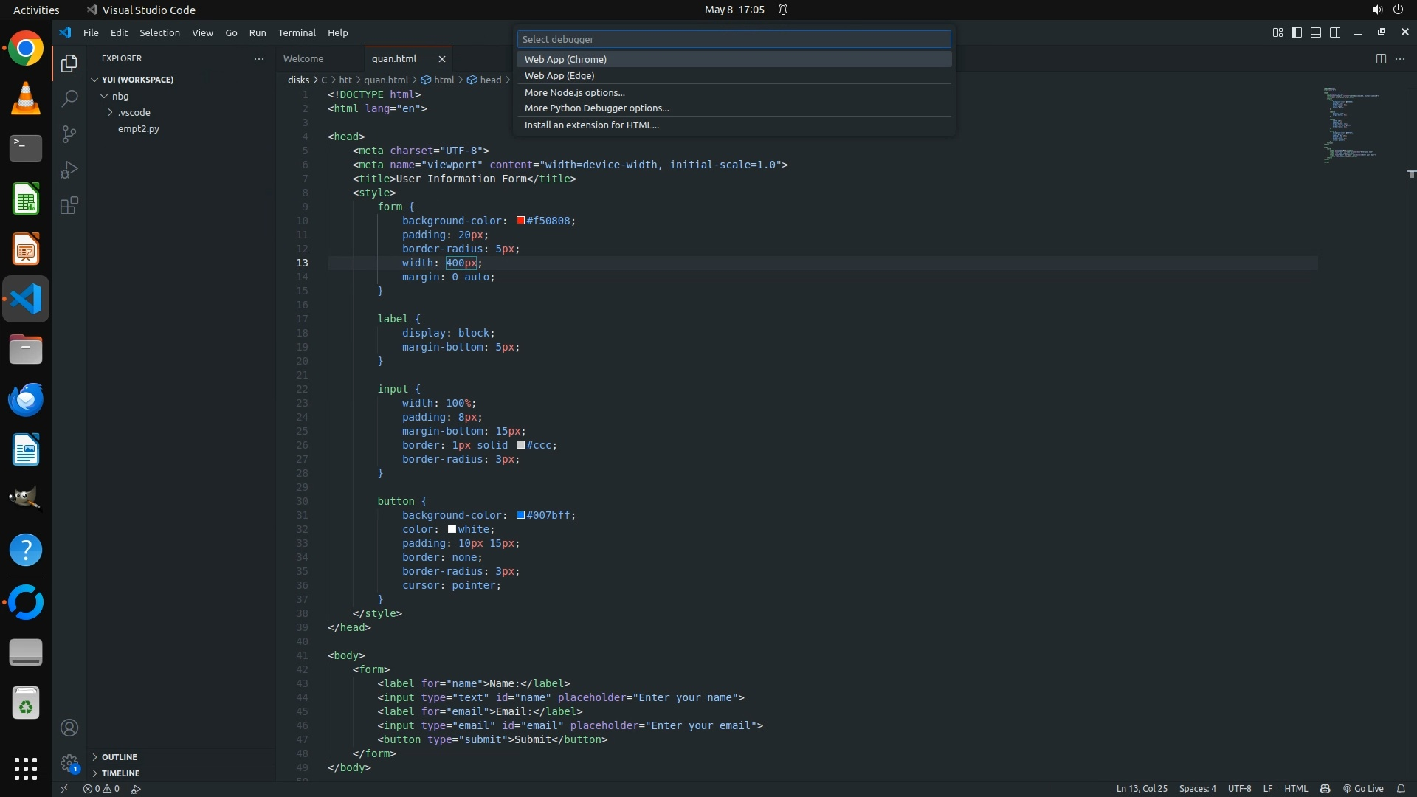1417x797 pixels.
Task: Toggle the bottom panel layout button
Action: (1316, 32)
